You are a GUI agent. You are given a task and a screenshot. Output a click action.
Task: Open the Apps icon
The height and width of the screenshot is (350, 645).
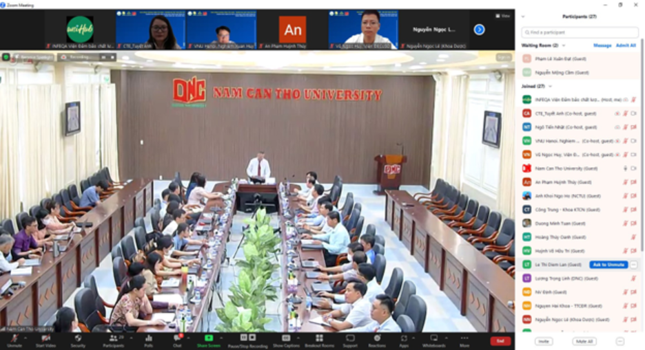[404, 340]
